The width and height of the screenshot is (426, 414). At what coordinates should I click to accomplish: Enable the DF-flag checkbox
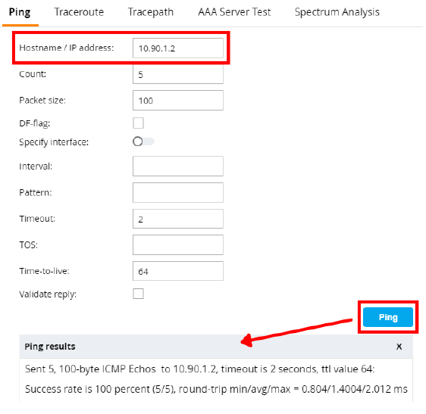pos(138,123)
